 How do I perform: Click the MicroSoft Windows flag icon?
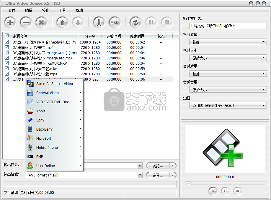click(30, 138)
